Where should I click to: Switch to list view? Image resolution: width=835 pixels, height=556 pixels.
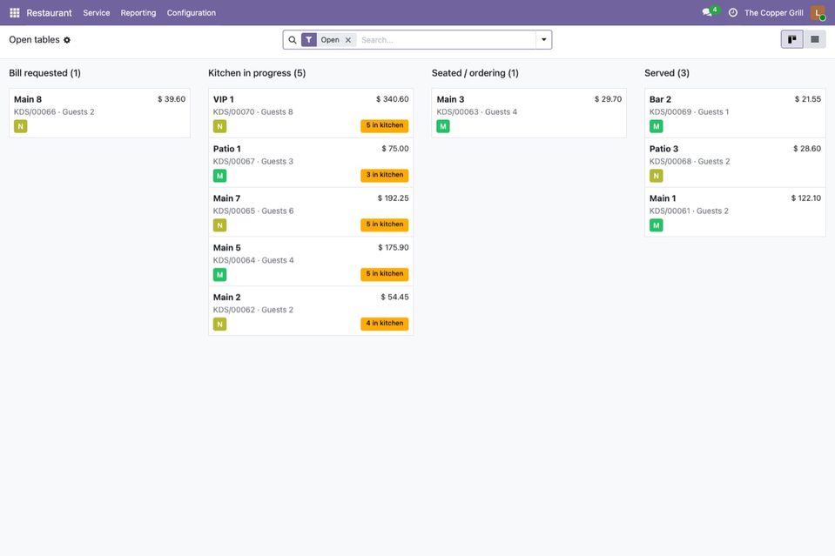(815, 39)
